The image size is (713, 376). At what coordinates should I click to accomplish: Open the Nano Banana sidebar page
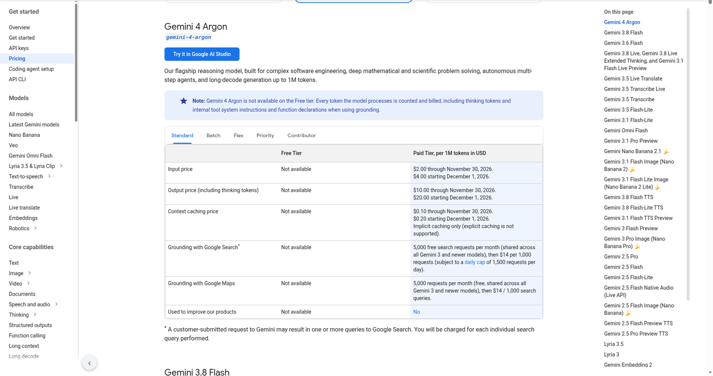(x=25, y=135)
